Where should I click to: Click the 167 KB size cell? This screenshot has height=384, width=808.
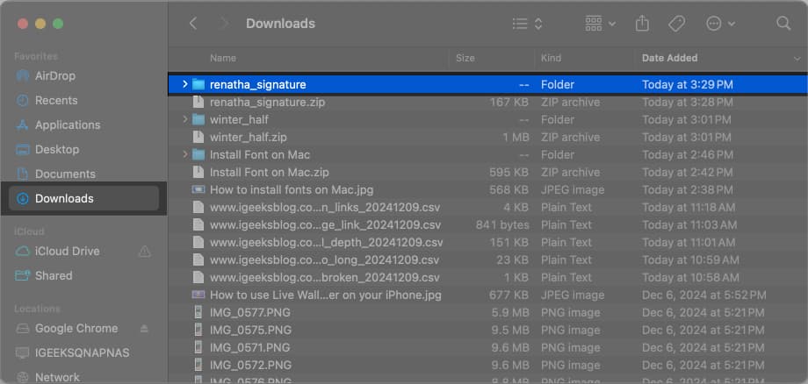tap(509, 103)
